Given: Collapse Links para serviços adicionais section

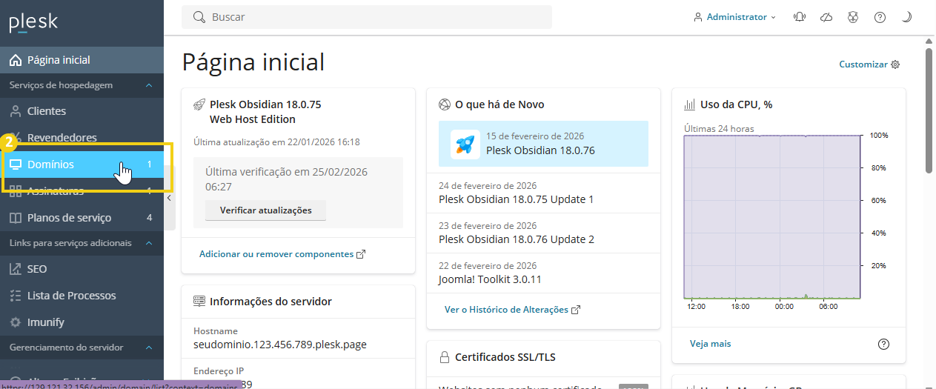Looking at the screenshot, I should pyautogui.click(x=149, y=243).
